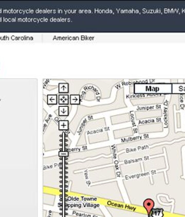Click the zoom slider handle
The height and width of the screenshot is (217, 185).
pyautogui.click(x=63, y=154)
